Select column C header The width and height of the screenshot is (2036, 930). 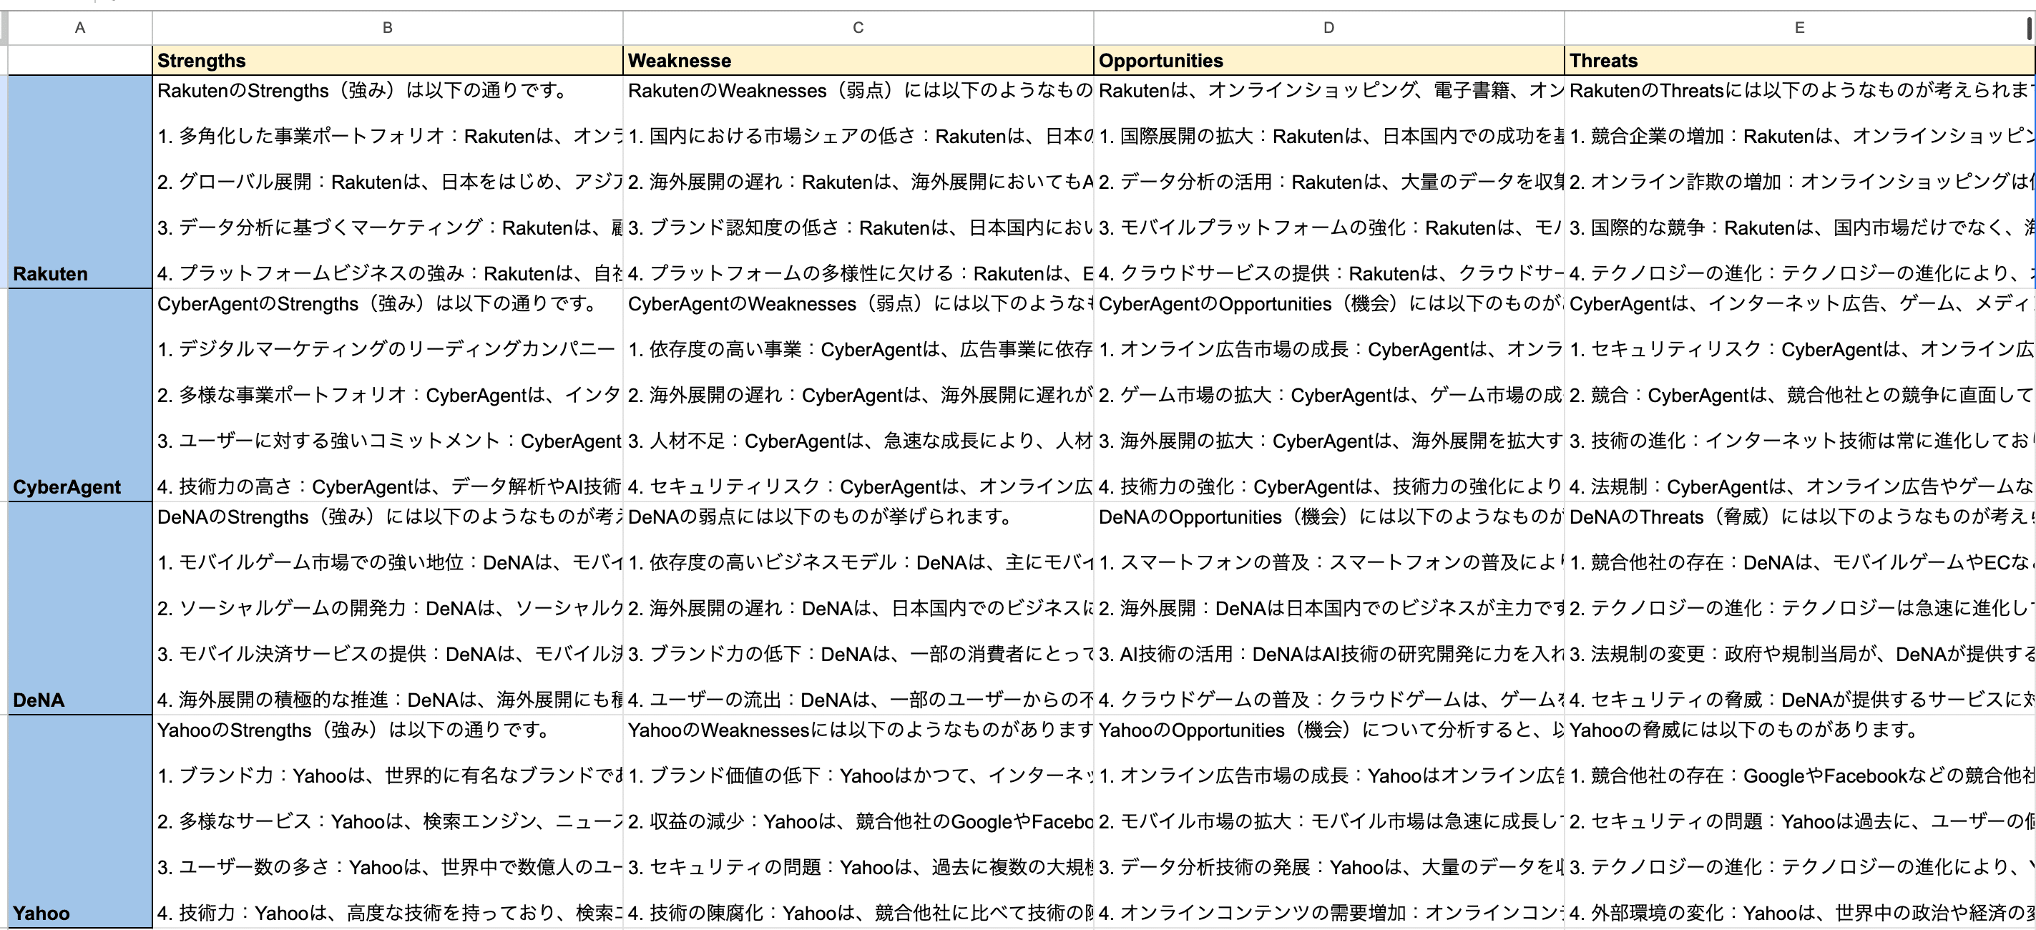pyautogui.click(x=858, y=28)
